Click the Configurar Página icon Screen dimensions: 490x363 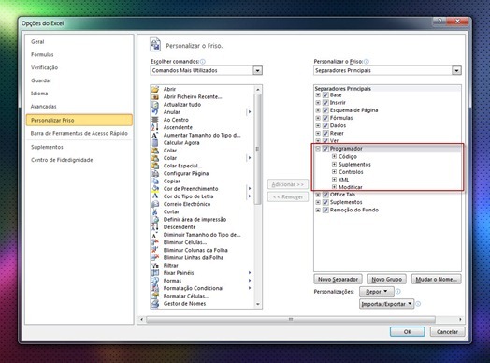click(155, 173)
